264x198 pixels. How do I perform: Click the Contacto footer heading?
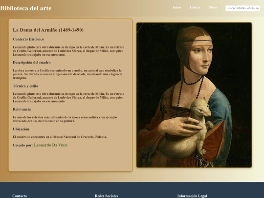[x=20, y=196]
